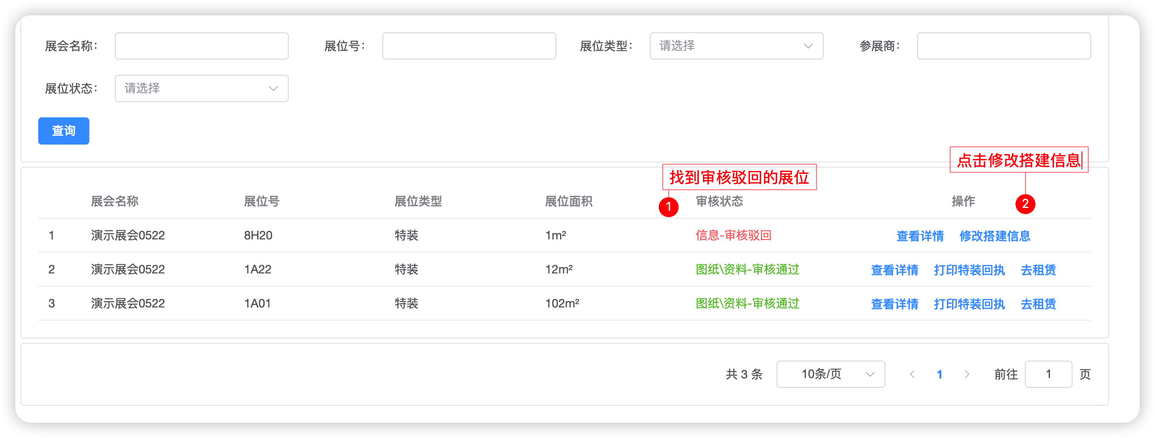Click the 审核状态 column header

tap(719, 201)
